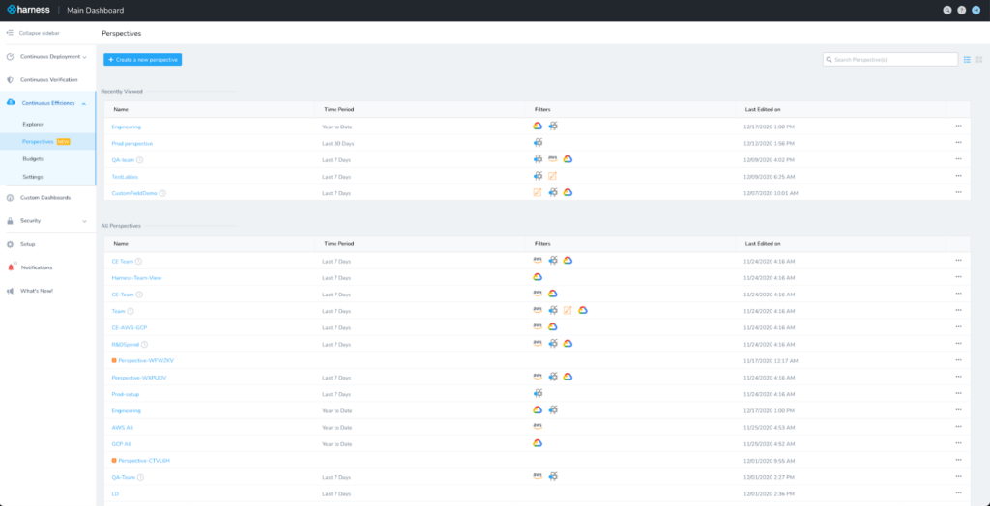Click the What's New megaphone icon
The image size is (990, 506).
click(10, 291)
